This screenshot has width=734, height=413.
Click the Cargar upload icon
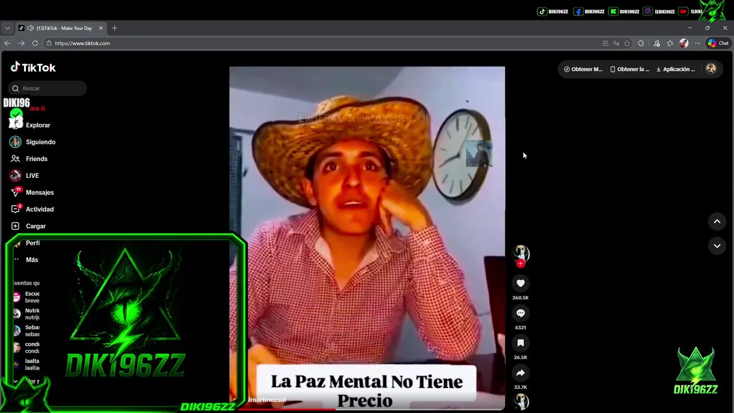(x=15, y=226)
